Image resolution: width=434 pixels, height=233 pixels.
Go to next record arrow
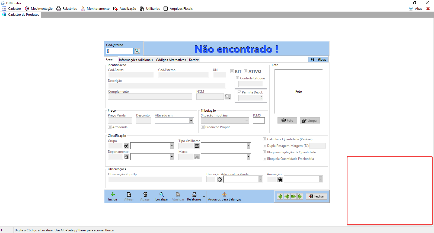coord(293,196)
